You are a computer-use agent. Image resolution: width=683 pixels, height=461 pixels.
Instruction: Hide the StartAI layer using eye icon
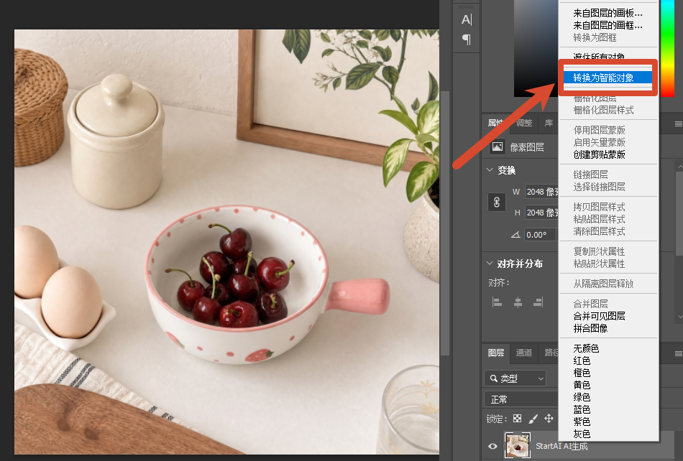click(492, 446)
